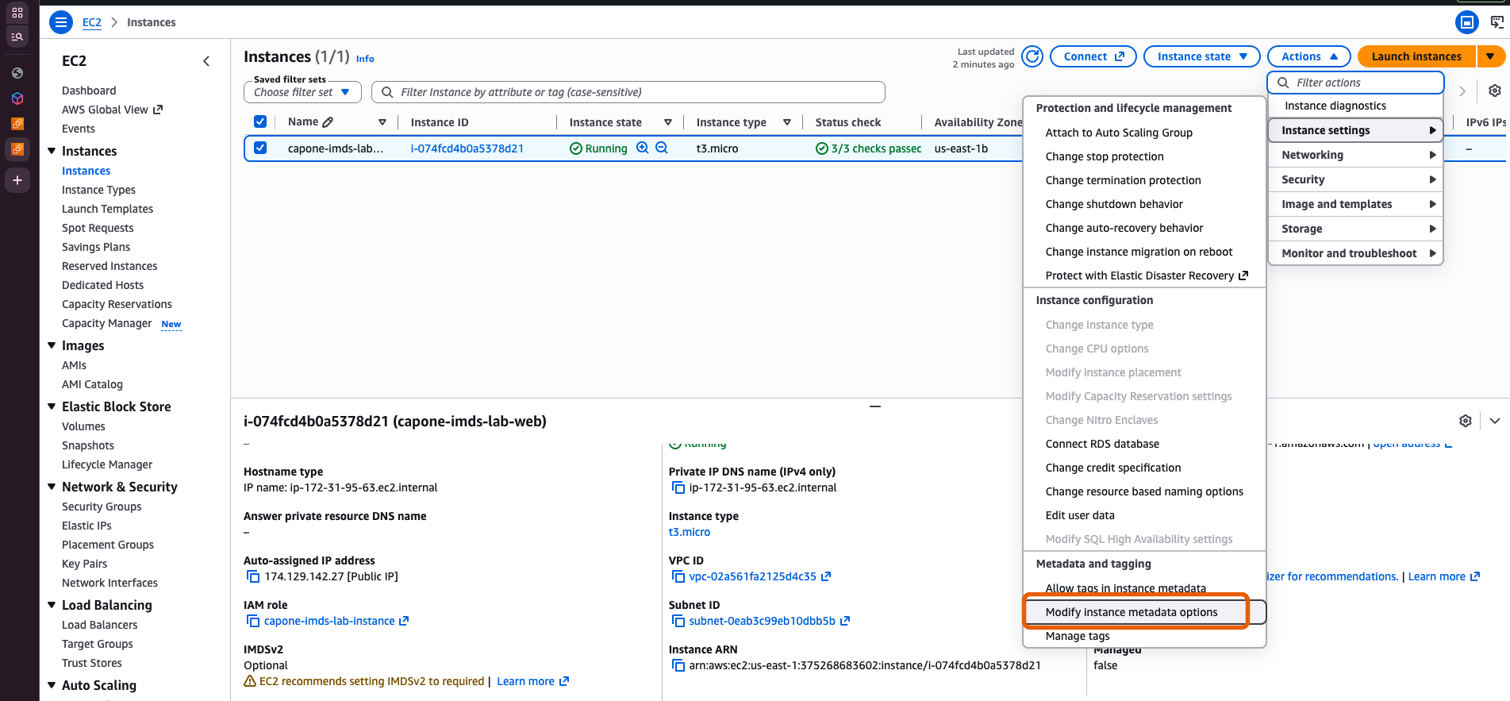This screenshot has width=1510, height=701.
Task: Click the Launch instances button
Action: (1416, 56)
